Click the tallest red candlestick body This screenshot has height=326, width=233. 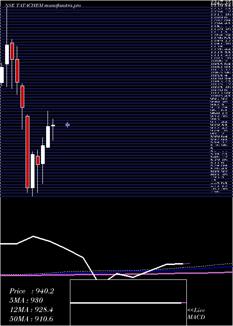[27, 152]
